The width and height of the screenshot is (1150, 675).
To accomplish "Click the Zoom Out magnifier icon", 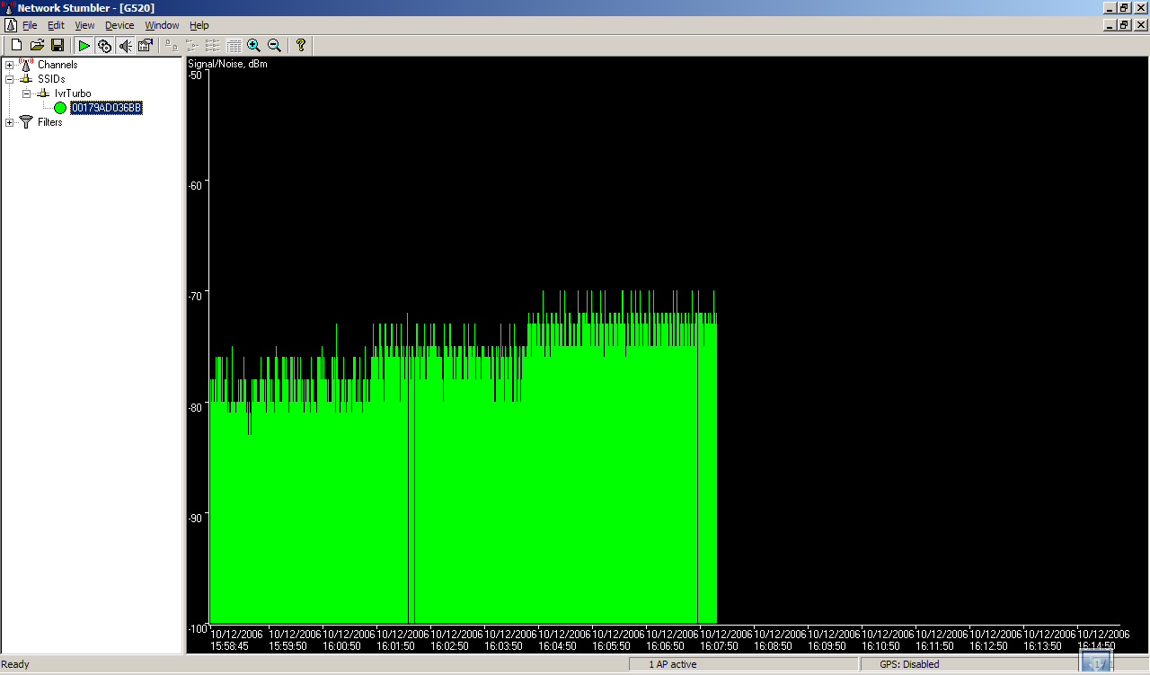I will tap(275, 45).
